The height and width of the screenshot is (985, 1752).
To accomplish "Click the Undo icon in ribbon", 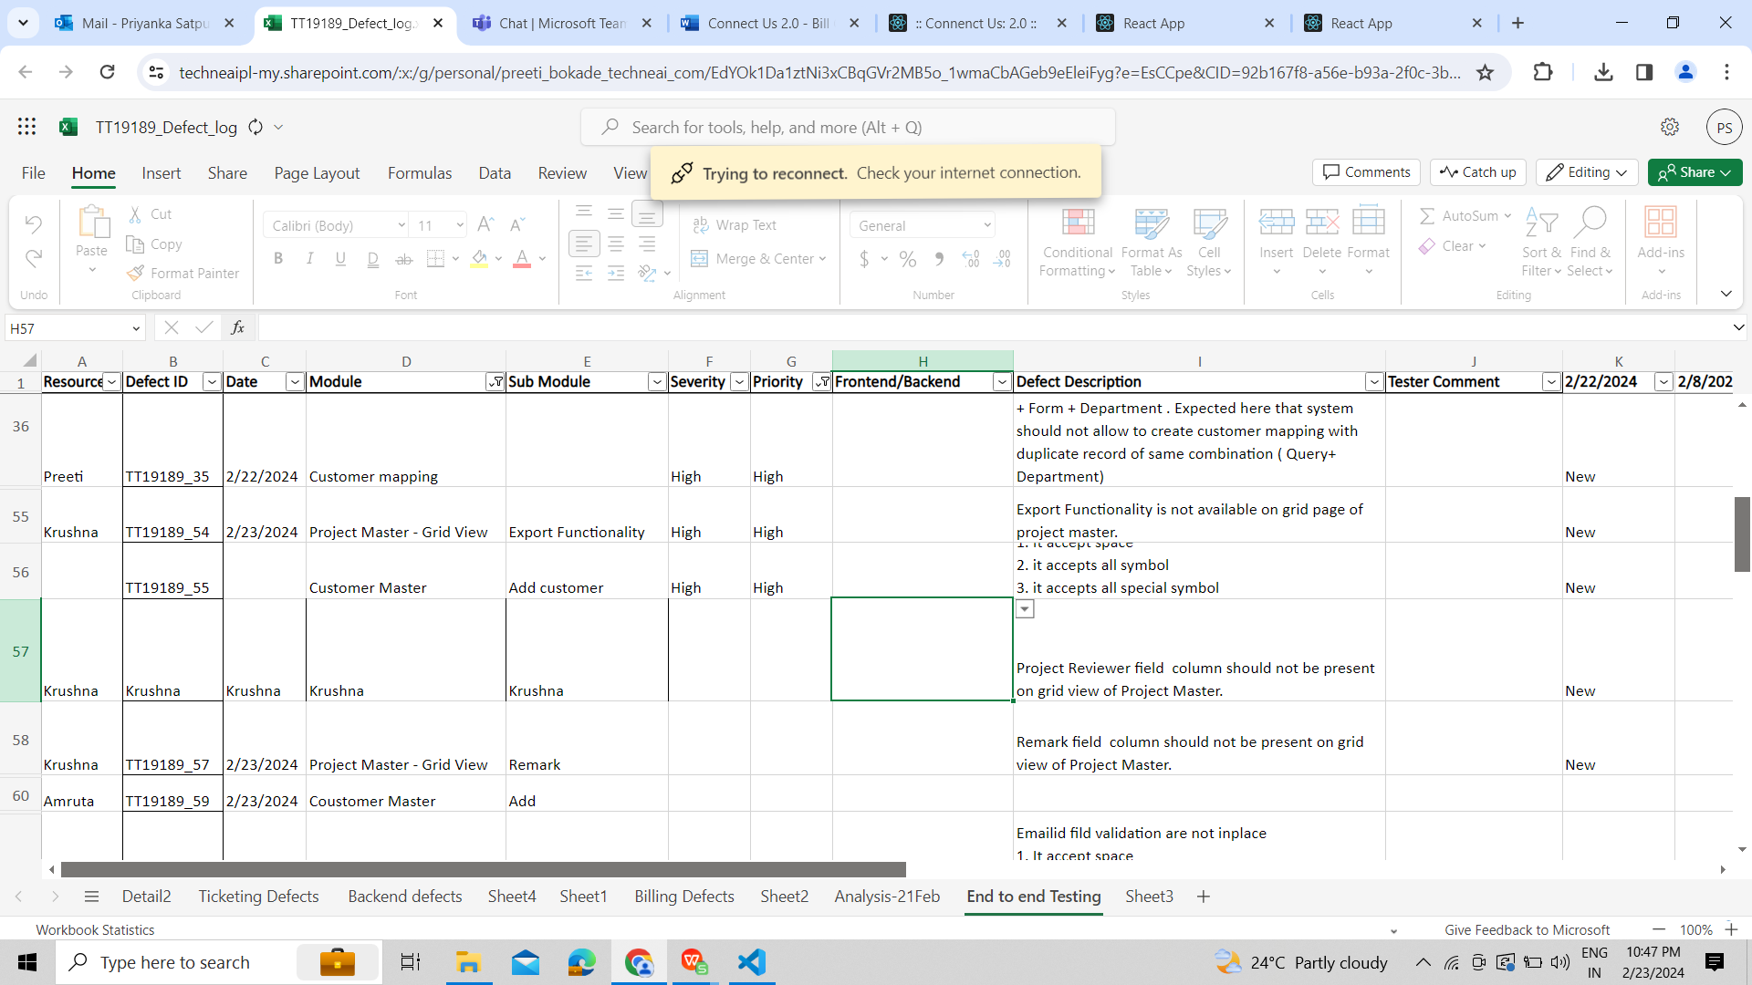I will click(34, 223).
